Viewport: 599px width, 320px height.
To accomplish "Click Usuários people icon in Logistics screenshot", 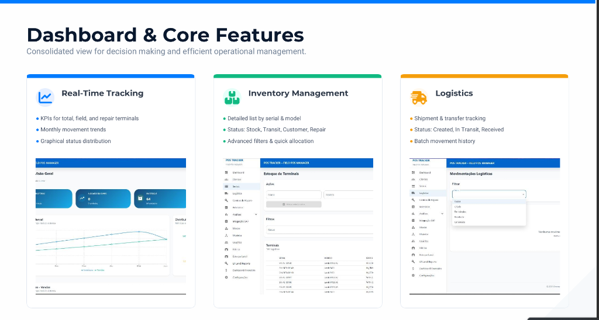I will pyautogui.click(x=413, y=241).
